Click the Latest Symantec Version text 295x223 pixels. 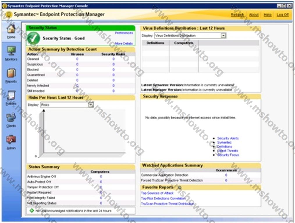tap(188, 85)
